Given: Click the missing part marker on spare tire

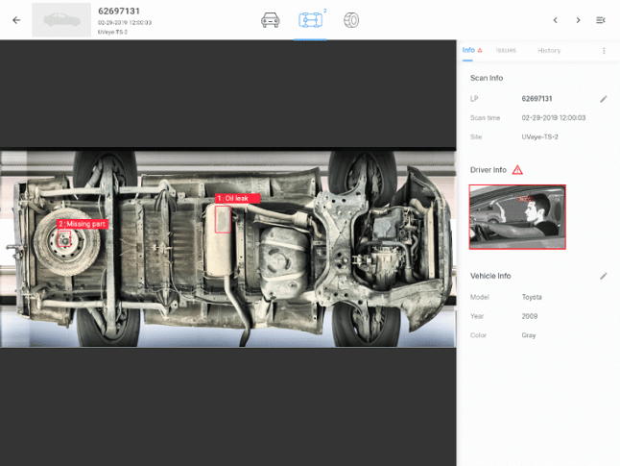Looking at the screenshot, I should tap(65, 240).
